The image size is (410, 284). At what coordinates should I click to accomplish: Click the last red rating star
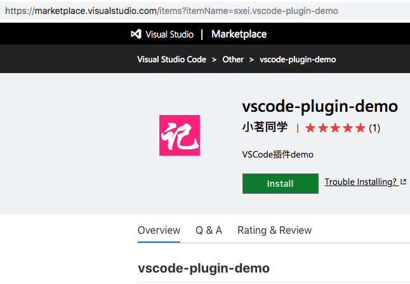coord(360,128)
